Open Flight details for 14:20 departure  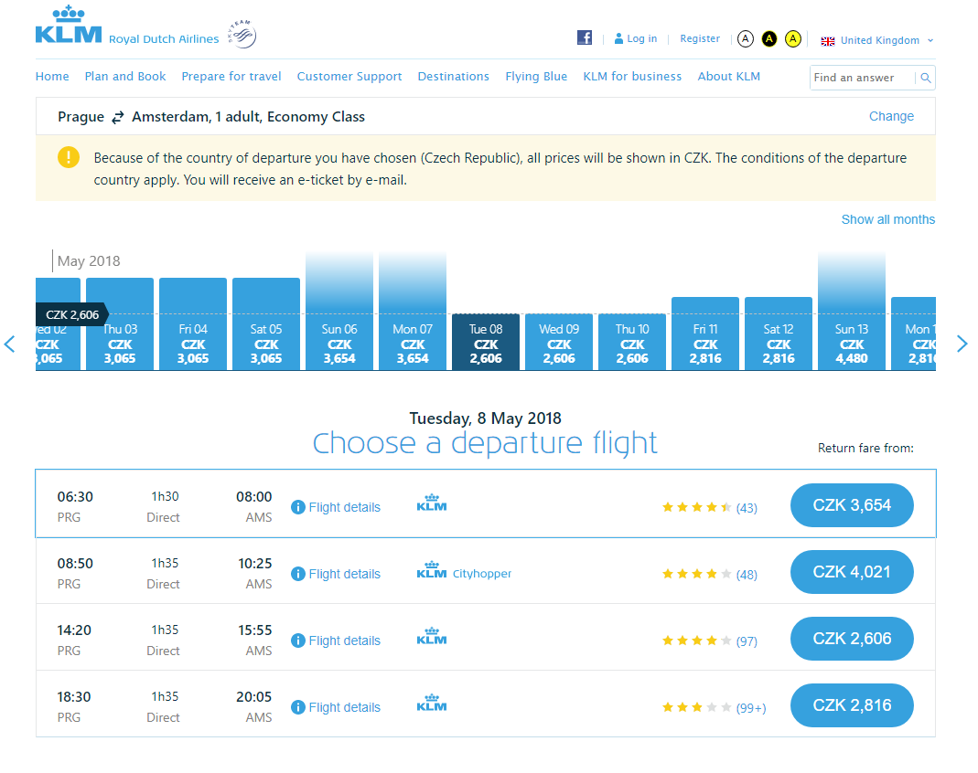point(344,641)
